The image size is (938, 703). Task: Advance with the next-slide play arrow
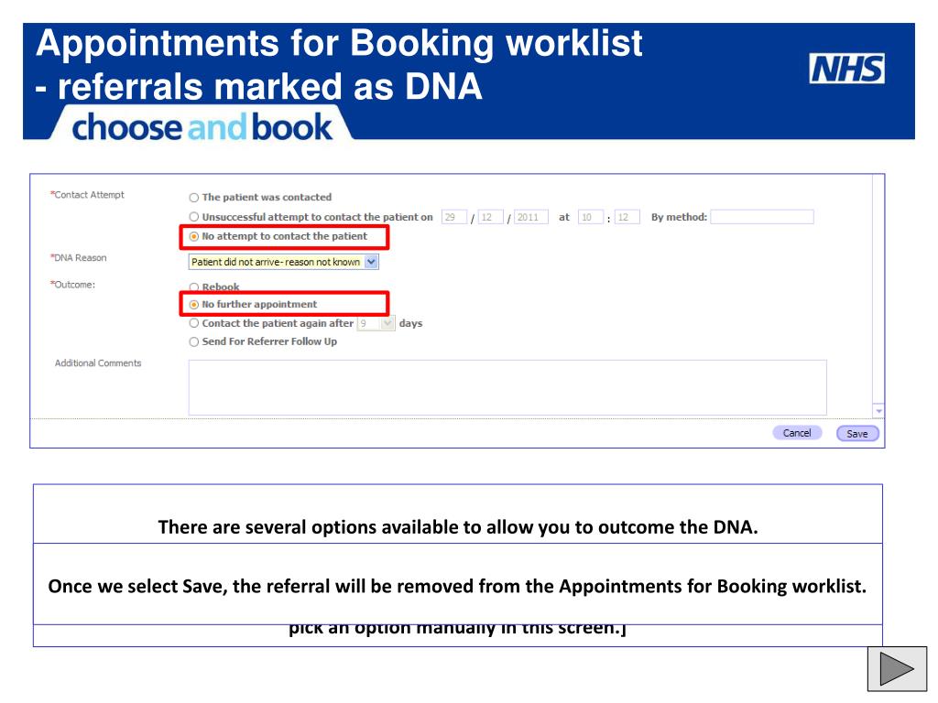tap(897, 669)
